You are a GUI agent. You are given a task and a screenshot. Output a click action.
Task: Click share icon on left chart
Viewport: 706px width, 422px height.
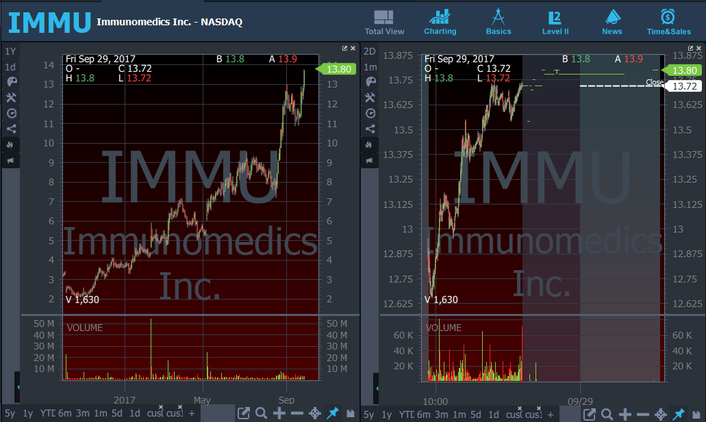point(11,129)
